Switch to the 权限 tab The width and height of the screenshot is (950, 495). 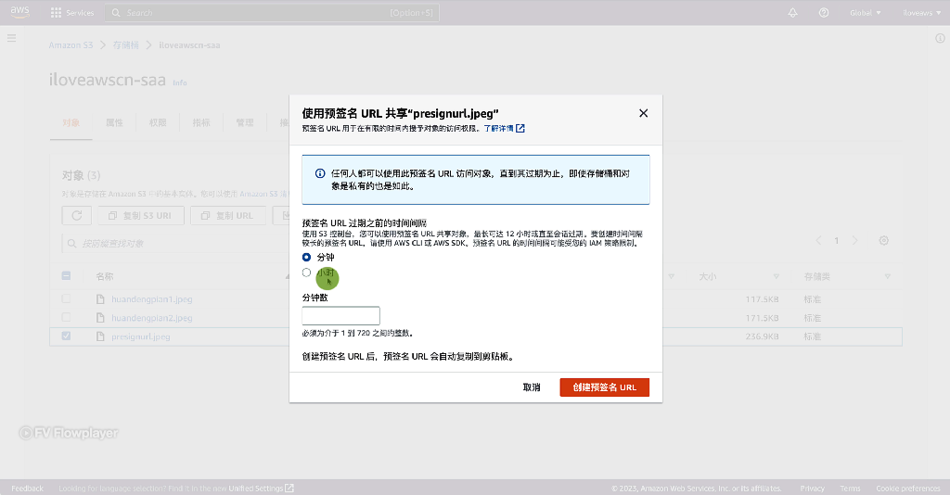[x=158, y=123]
